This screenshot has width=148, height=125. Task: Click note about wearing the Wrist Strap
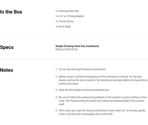tap(84, 90)
